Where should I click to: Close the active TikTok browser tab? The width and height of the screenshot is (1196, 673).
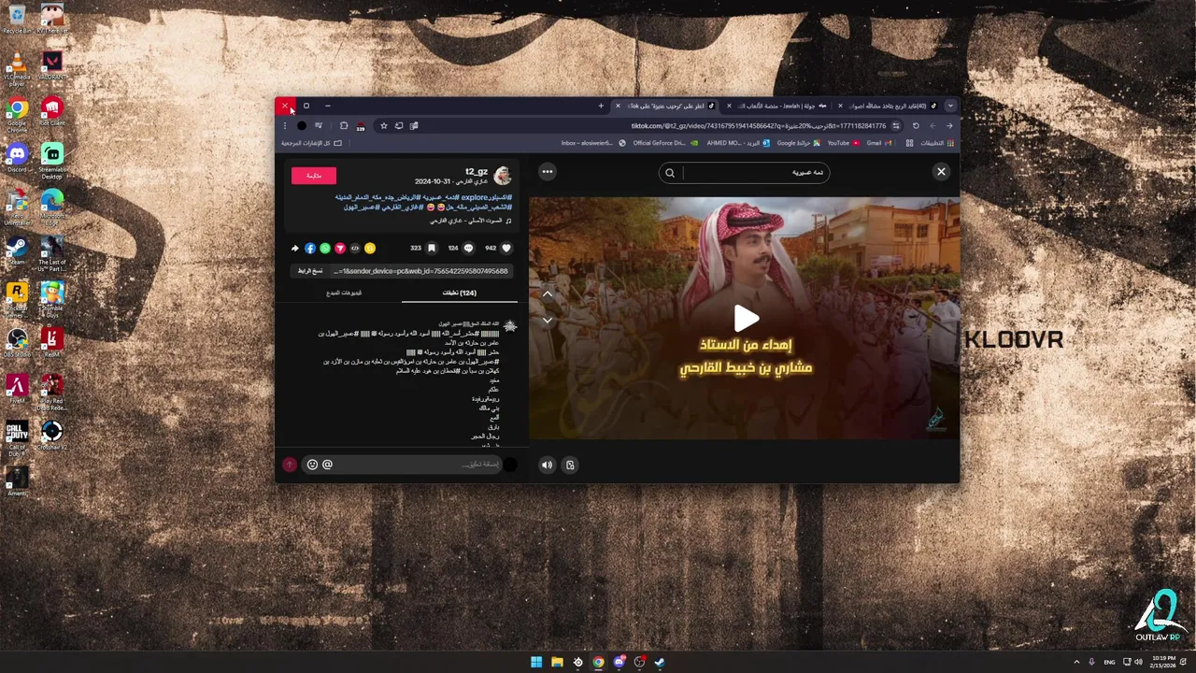click(618, 106)
